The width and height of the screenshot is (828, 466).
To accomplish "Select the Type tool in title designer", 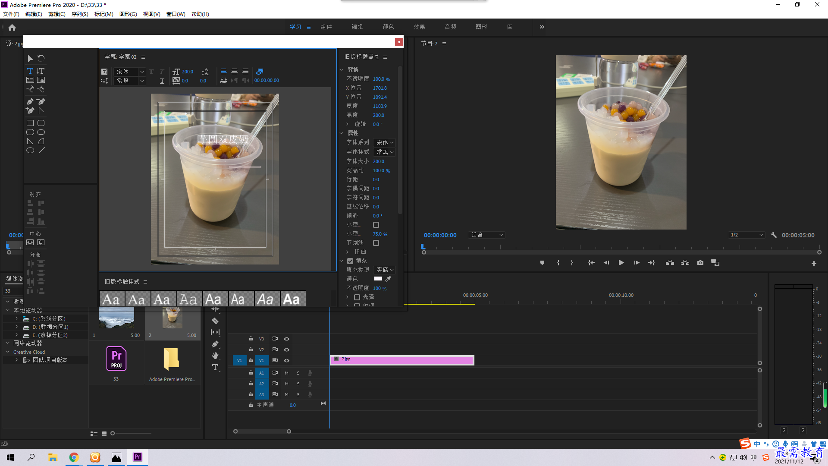I will point(30,71).
